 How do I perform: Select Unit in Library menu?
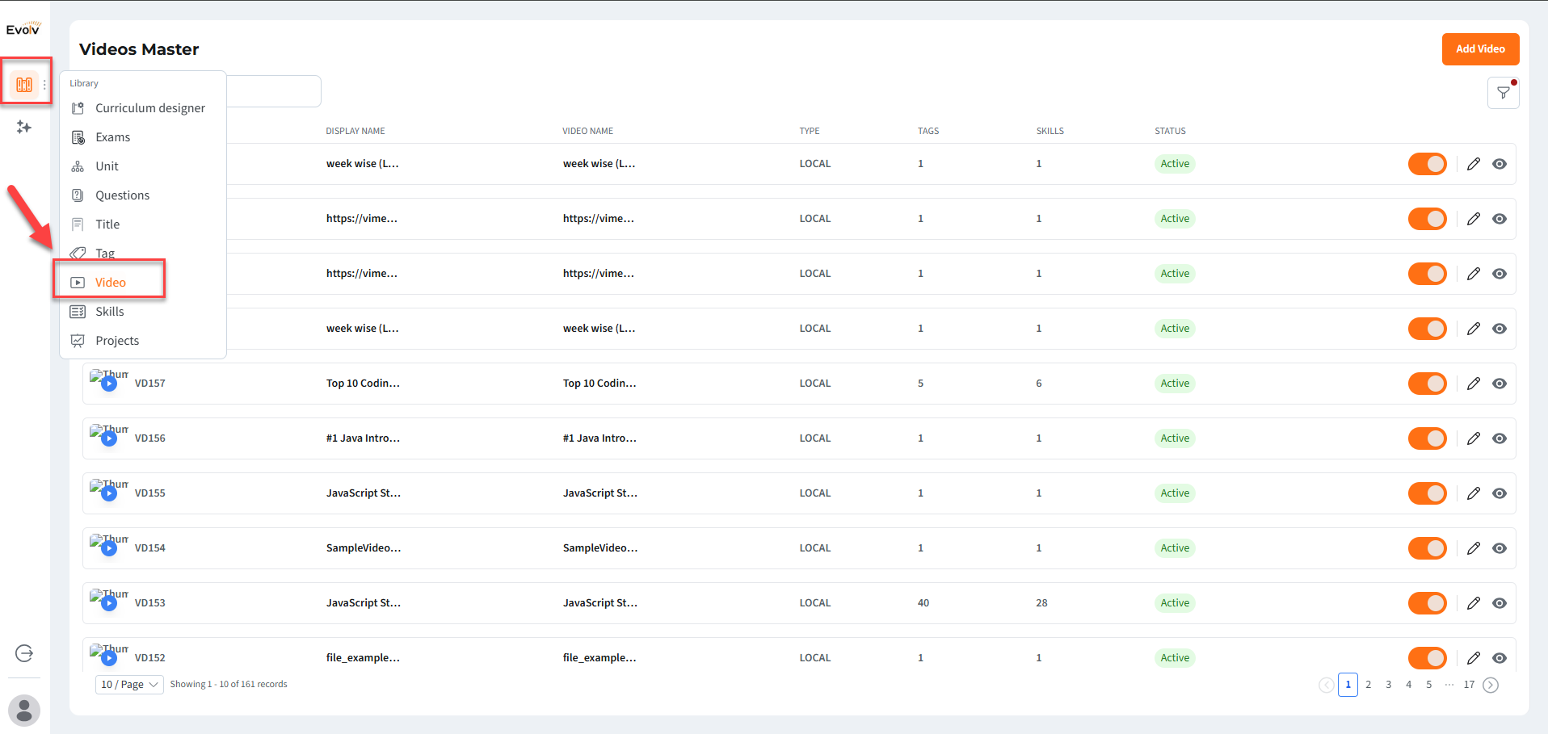tap(142, 166)
